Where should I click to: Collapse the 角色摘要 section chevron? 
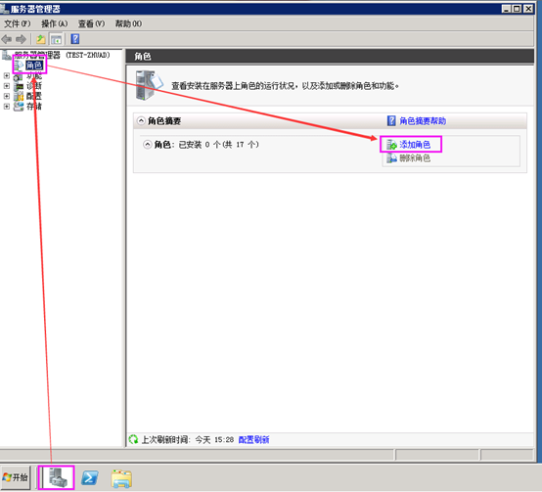(x=141, y=121)
